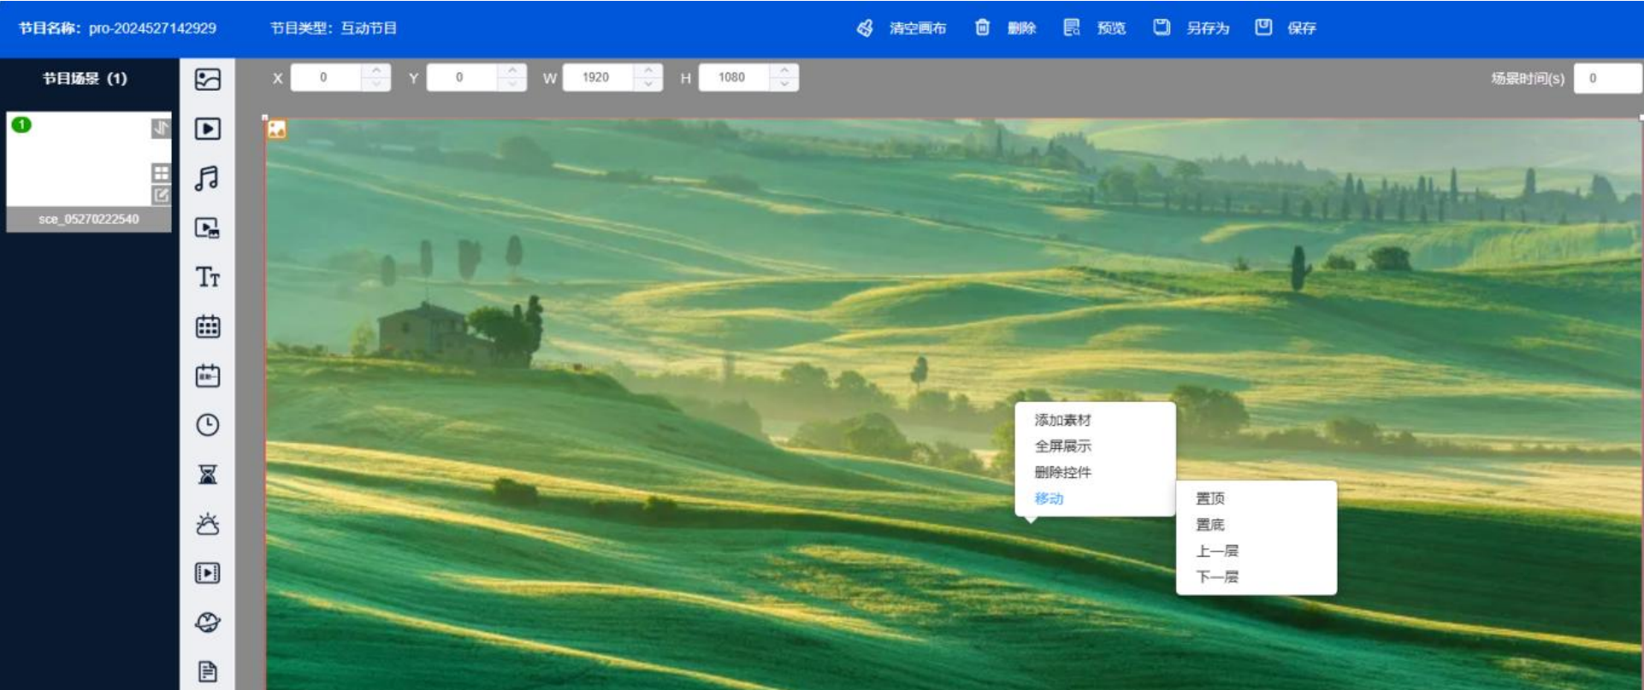Screen dimensions: 1644x690
Task: Choose 全屏展示 from the context menu
Action: click(1062, 445)
